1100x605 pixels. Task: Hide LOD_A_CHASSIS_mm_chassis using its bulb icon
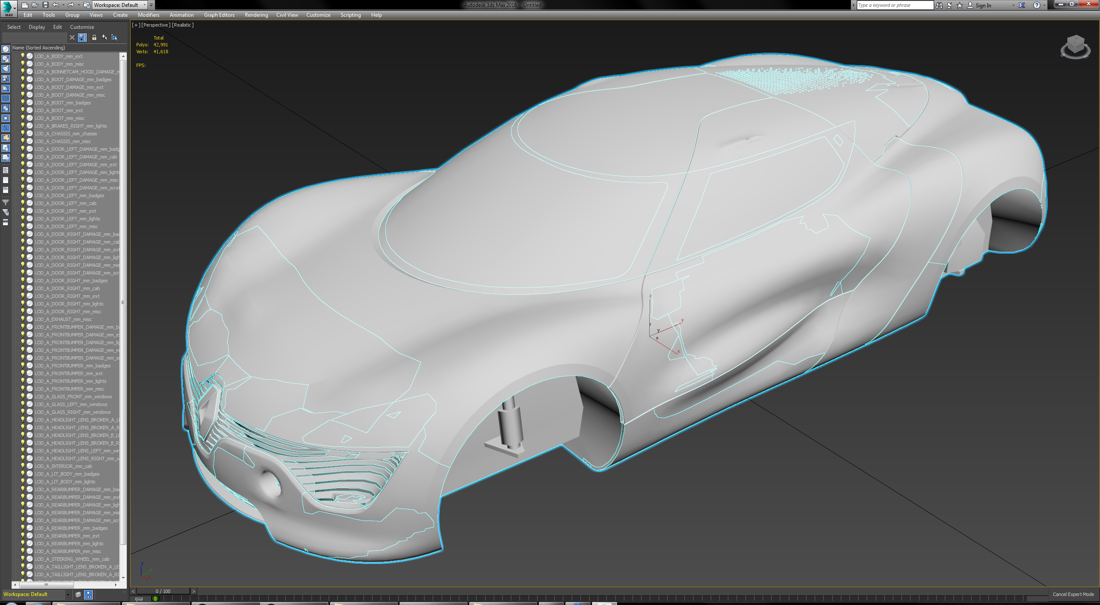click(23, 134)
